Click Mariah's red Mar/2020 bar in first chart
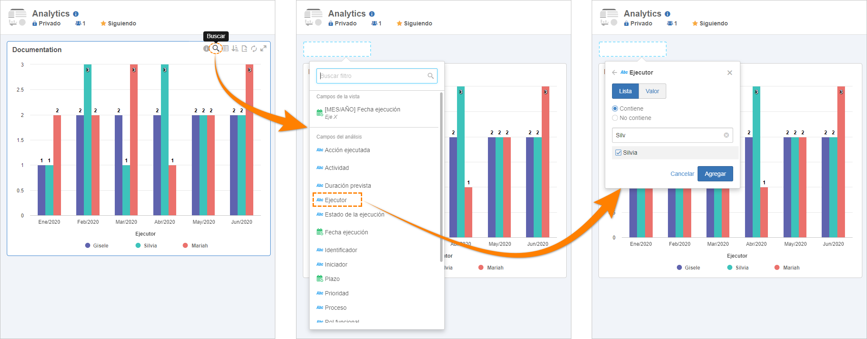Screen dimensions: 867x339 click(x=134, y=140)
